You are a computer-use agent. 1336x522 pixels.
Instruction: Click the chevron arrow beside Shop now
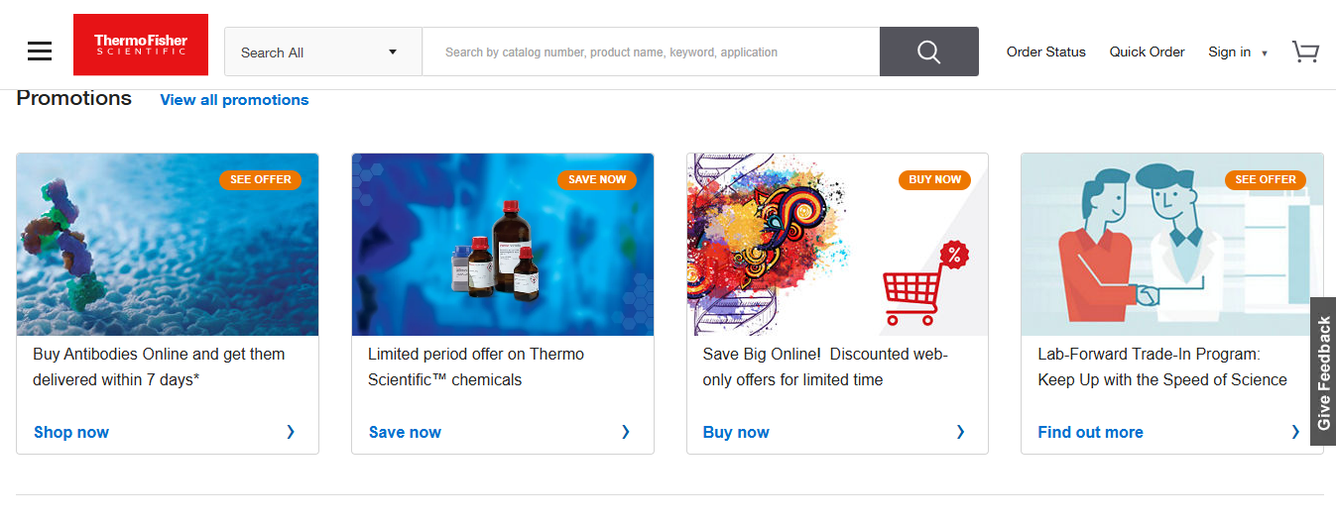291,432
